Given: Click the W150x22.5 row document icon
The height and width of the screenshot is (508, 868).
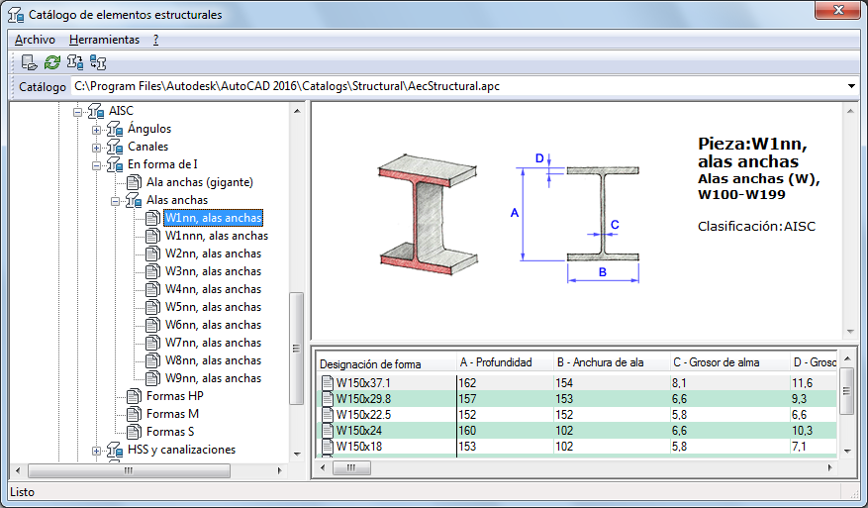Looking at the screenshot, I should (x=328, y=414).
